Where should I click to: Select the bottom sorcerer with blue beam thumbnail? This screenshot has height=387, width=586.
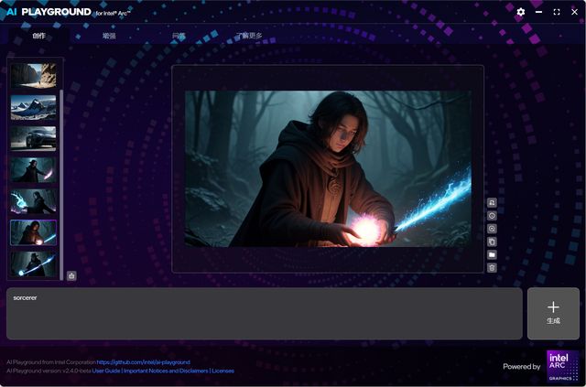(x=33, y=264)
